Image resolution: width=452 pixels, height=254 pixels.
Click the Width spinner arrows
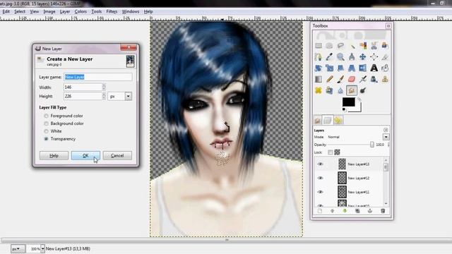pos(104,87)
